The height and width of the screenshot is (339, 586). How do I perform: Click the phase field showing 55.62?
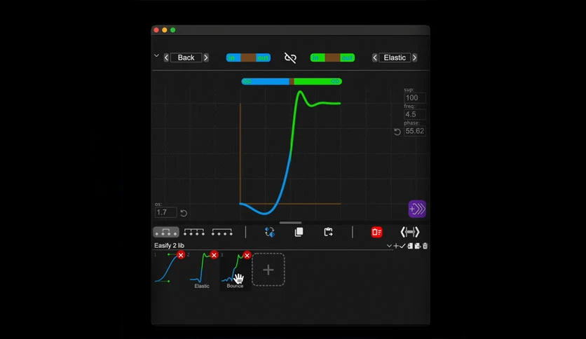coord(414,131)
